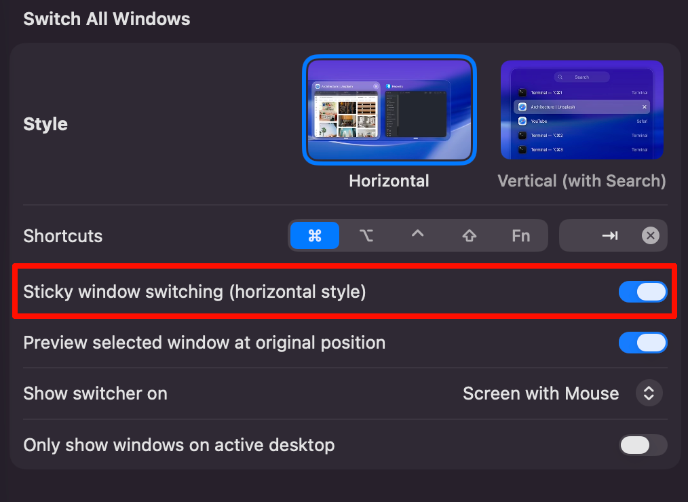Choose the Horizontal style thumbnail
Viewport: 688px width, 502px height.
click(x=389, y=110)
